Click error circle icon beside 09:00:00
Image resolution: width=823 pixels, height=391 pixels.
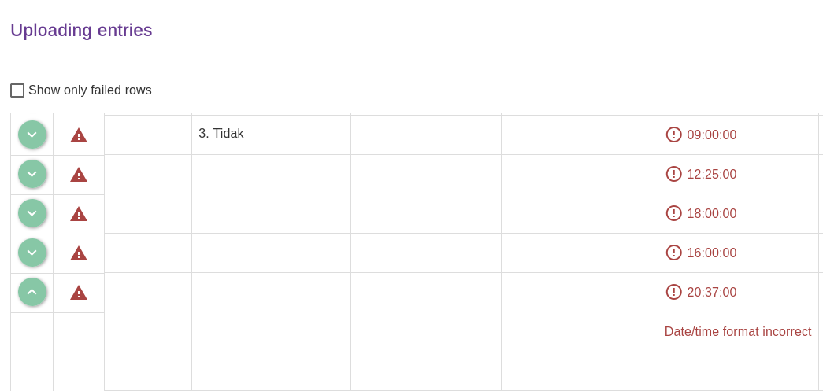674,135
